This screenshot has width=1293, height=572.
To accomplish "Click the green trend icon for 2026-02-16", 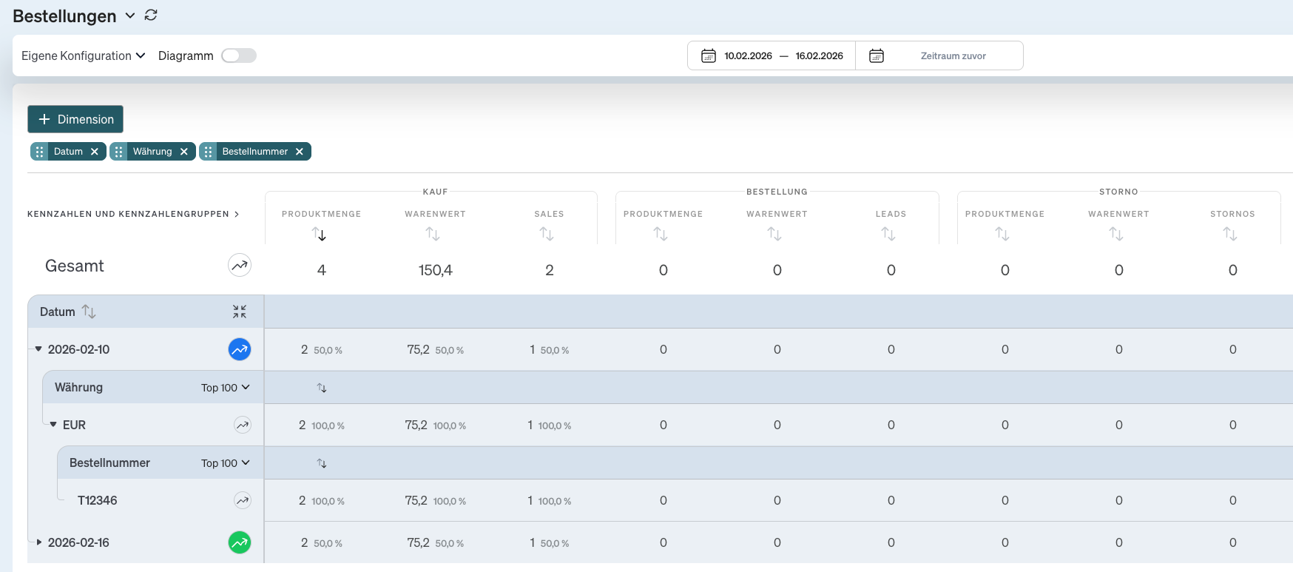I will (x=239, y=542).
